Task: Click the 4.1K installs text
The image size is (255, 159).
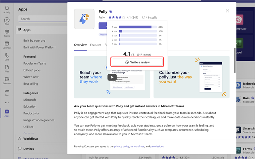Action: click(x=149, y=18)
